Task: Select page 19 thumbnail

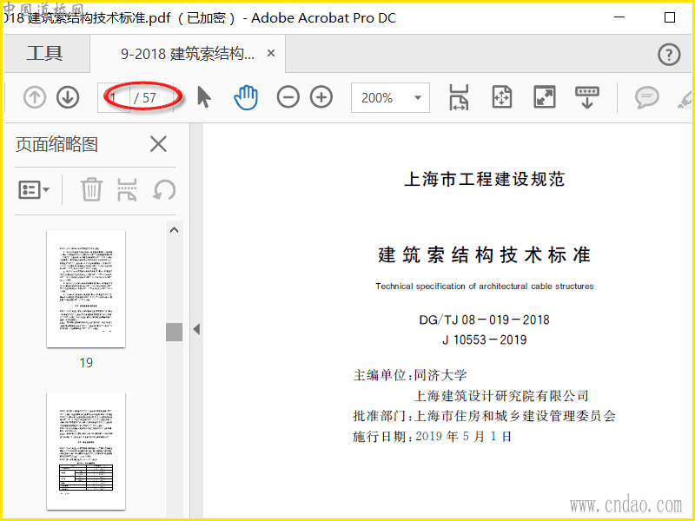Action: click(86, 288)
